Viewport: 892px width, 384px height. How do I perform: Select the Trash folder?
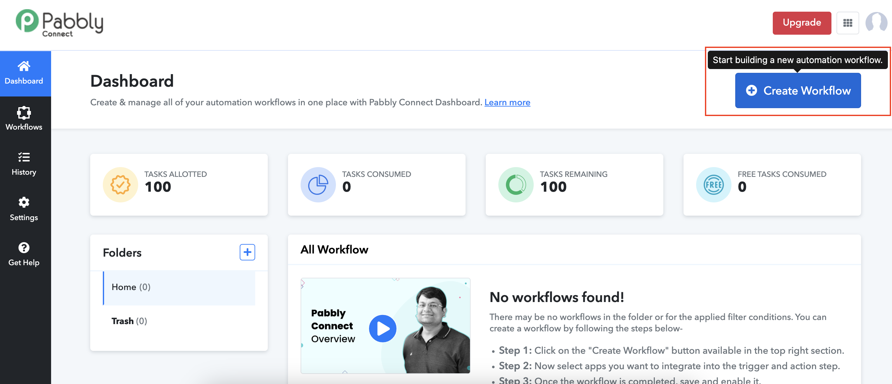pos(129,321)
